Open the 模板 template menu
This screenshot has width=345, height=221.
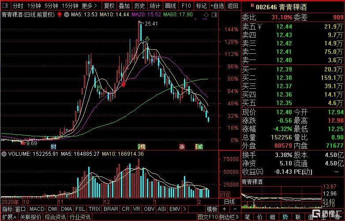click(x=212, y=209)
